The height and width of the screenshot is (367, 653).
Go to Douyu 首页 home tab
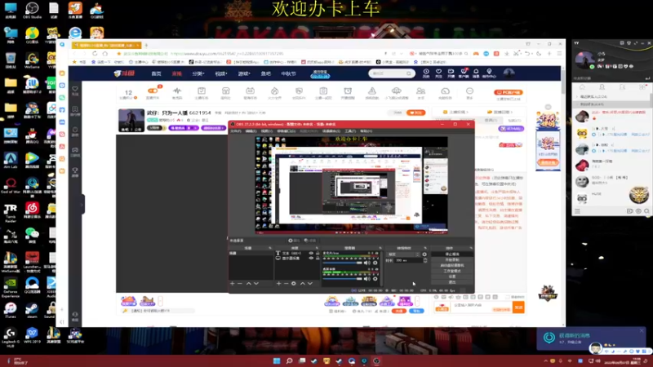click(156, 73)
